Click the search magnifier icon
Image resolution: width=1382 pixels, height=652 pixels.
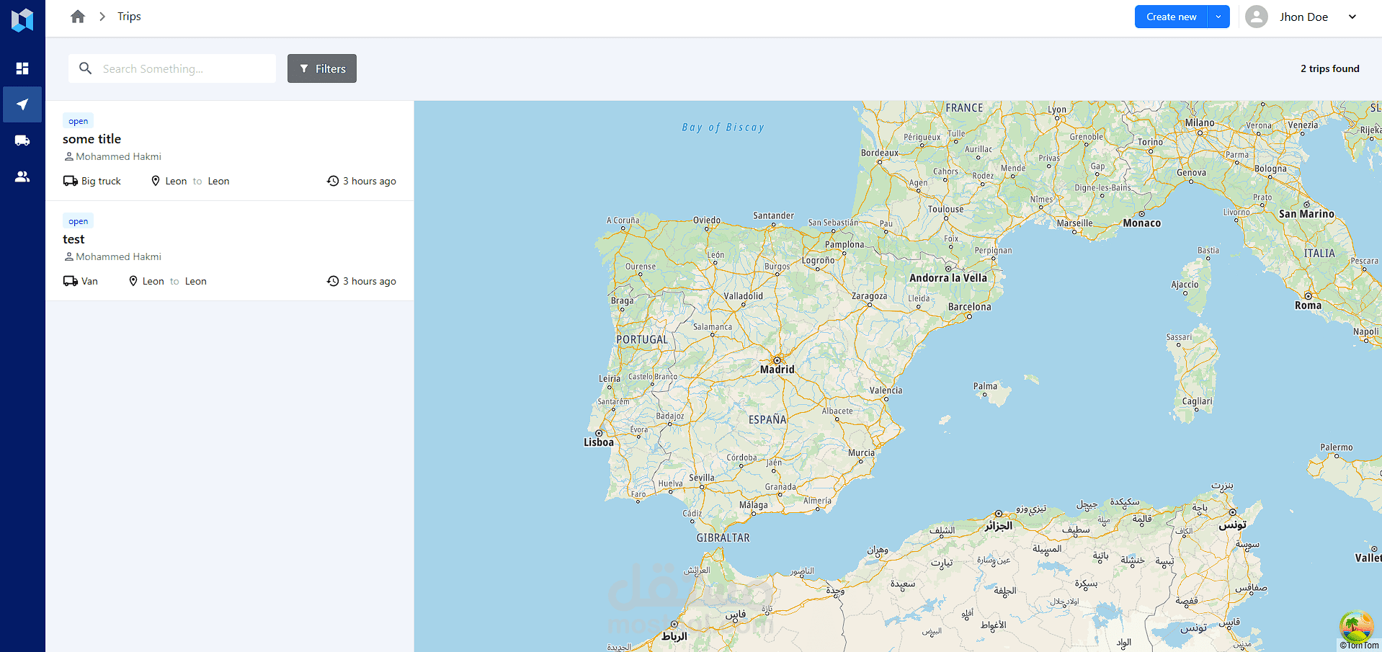tap(86, 68)
